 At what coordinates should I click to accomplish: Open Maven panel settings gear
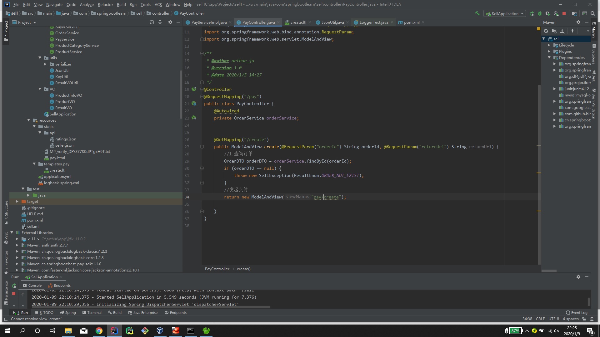578,22
